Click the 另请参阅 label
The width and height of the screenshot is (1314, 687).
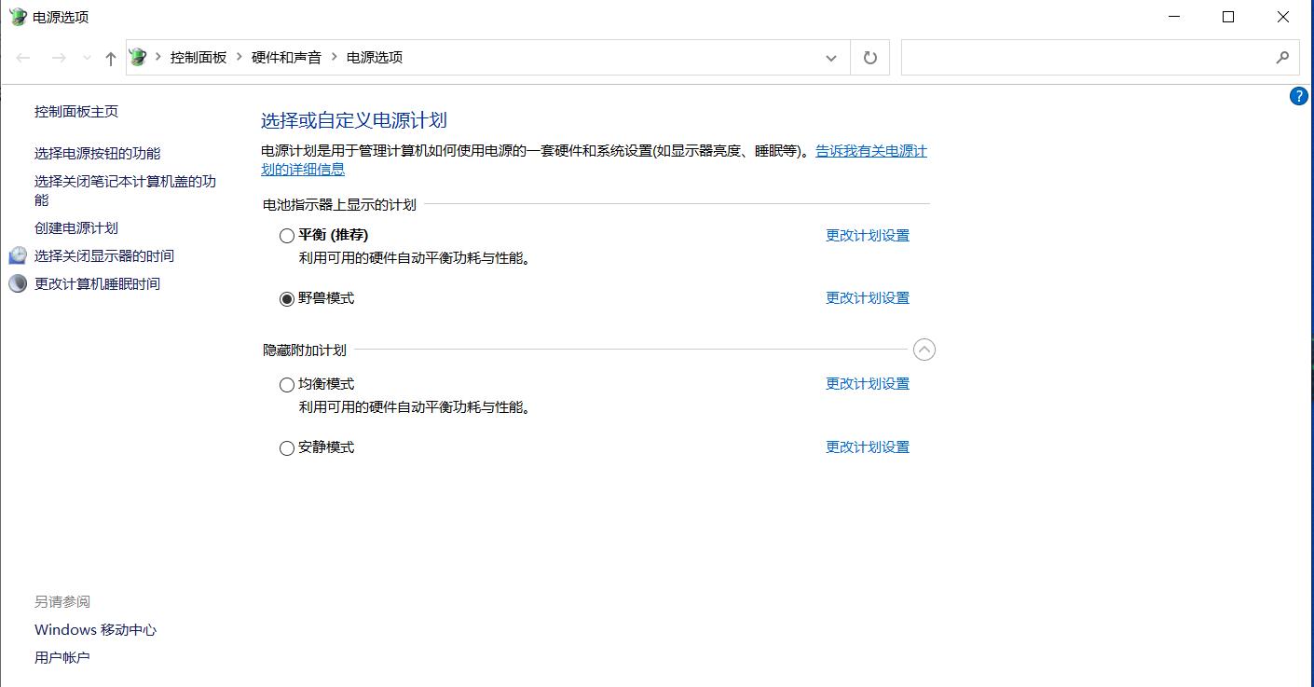62,601
